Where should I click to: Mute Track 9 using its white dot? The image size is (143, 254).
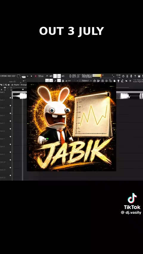[10, 160]
